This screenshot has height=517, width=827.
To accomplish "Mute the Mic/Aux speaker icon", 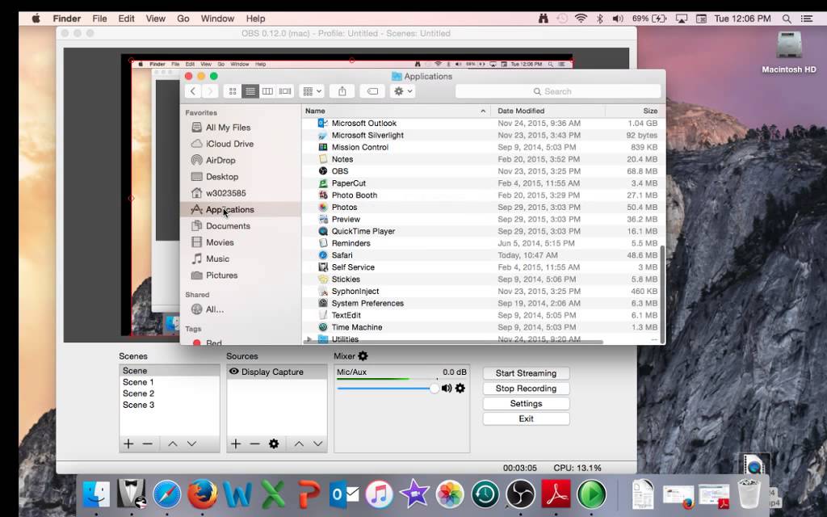I will (x=447, y=389).
